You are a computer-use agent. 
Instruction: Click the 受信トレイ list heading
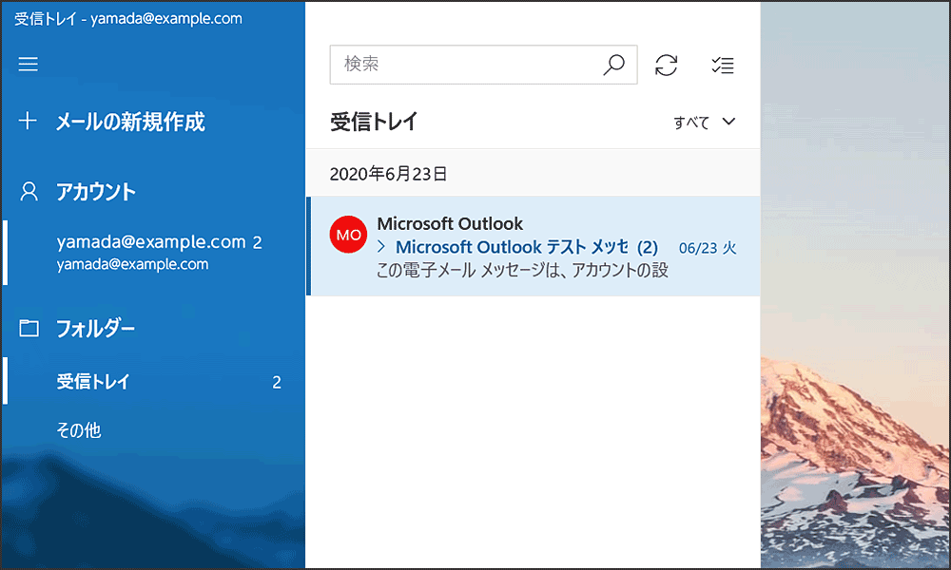click(x=374, y=122)
